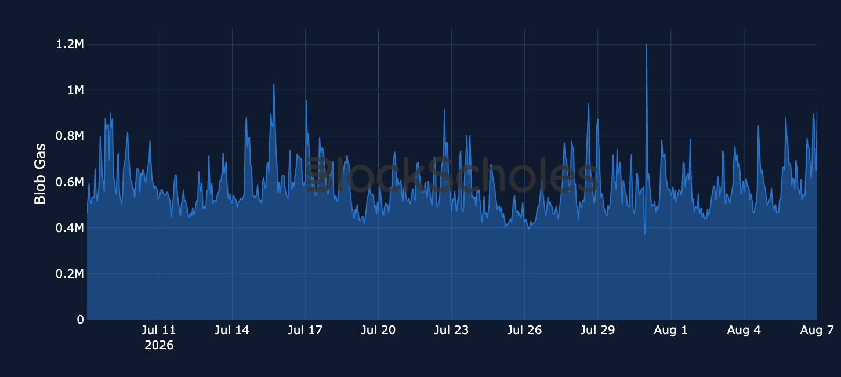Select the 0.4M y-axis tick label
Screen dimensions: 841x377
pos(69,228)
